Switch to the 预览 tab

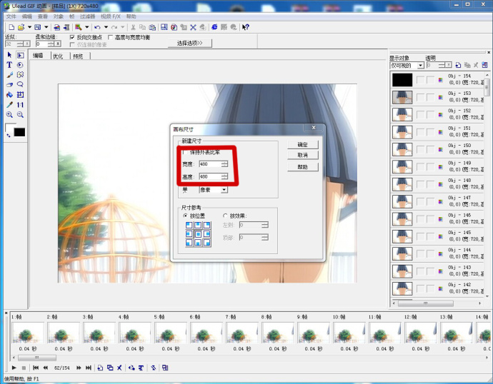(78, 56)
